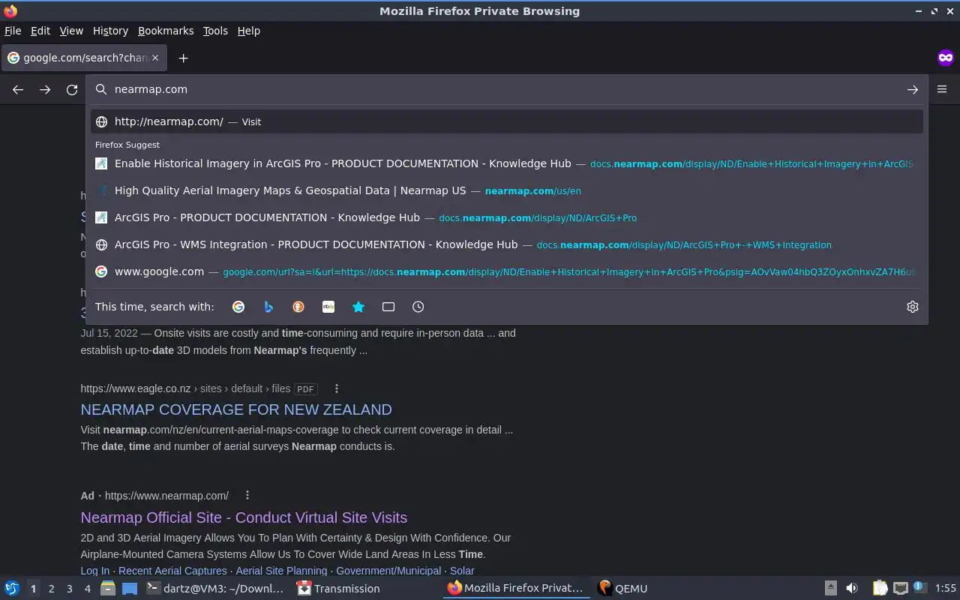960x600 pixels.
Task: Switch to workspace 2
Action: [x=51, y=589]
